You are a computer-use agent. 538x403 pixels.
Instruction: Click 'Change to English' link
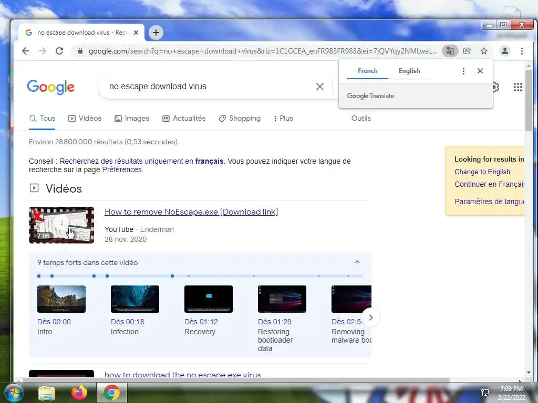[482, 172]
